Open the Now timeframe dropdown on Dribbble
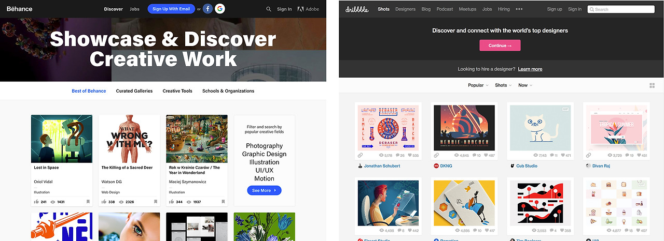The height and width of the screenshot is (241, 664). [x=525, y=85]
